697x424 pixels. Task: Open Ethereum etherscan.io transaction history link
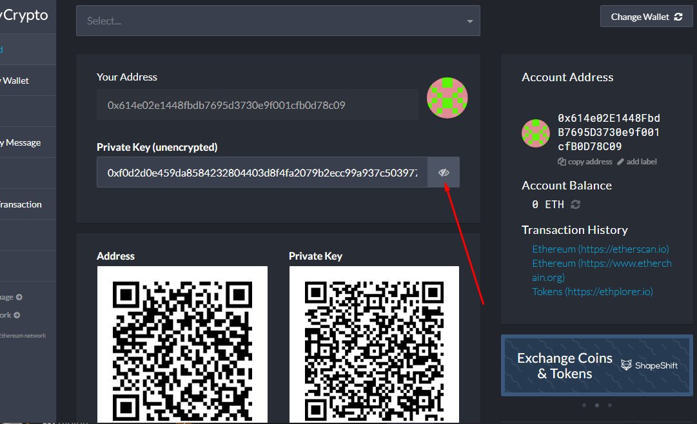tap(600, 249)
